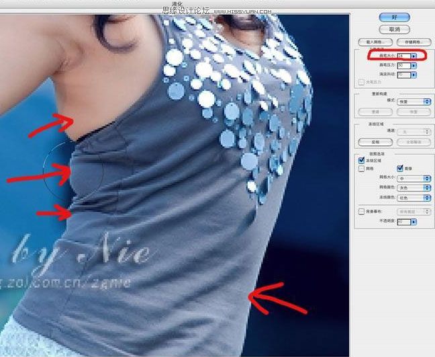This screenshot has width=435, height=357.
Task: Enable the backdrop (背景幕布) checkbox
Action: click(361, 211)
